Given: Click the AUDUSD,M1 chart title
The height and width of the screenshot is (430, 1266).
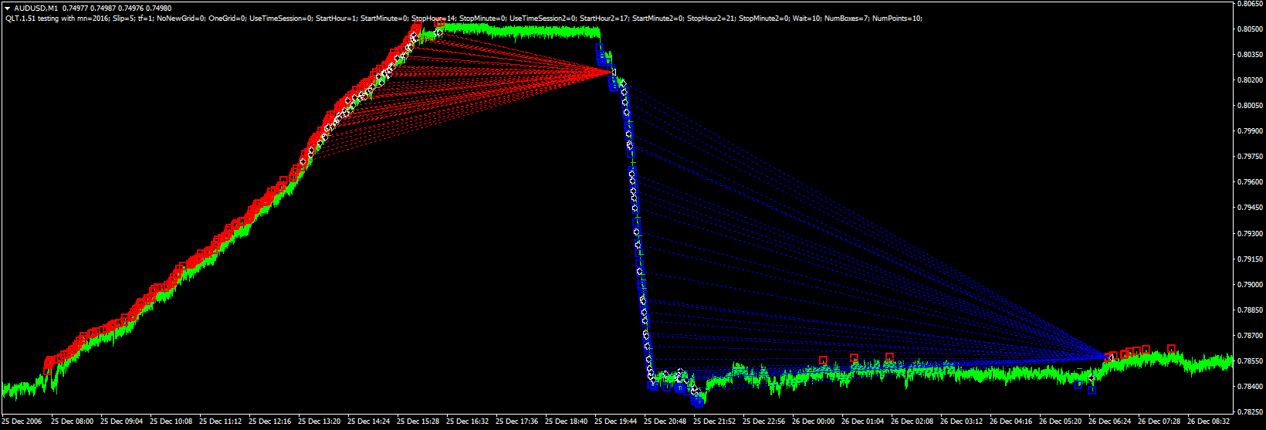Looking at the screenshot, I should tap(36, 8).
